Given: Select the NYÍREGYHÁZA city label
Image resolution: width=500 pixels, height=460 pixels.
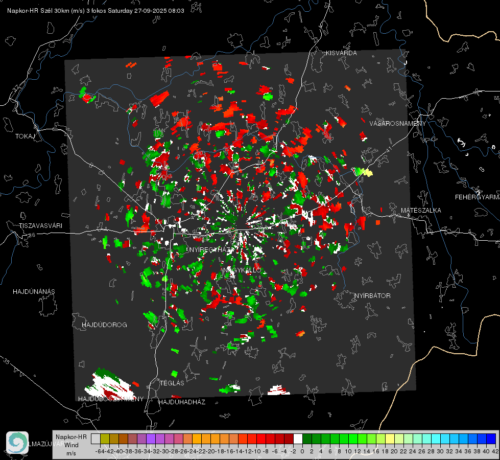Looking at the screenshot, I should [x=211, y=249].
